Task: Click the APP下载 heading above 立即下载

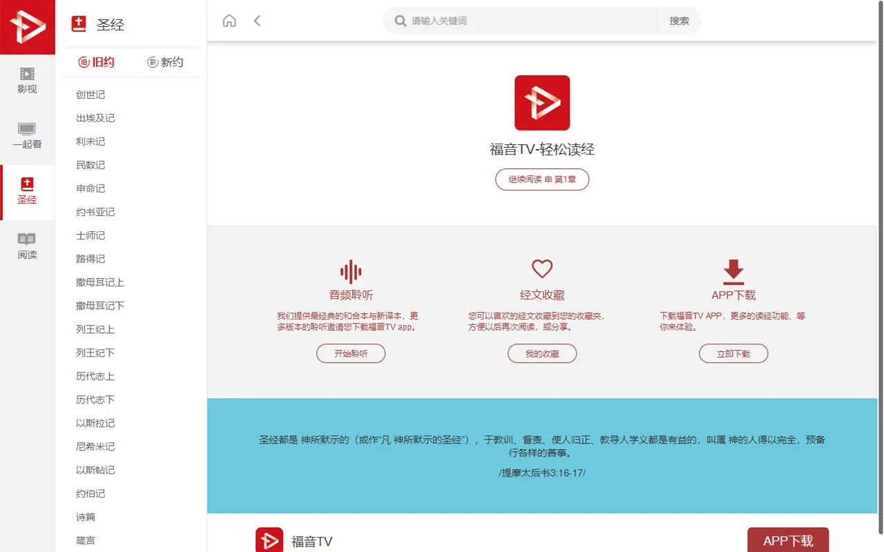Action: point(733,295)
